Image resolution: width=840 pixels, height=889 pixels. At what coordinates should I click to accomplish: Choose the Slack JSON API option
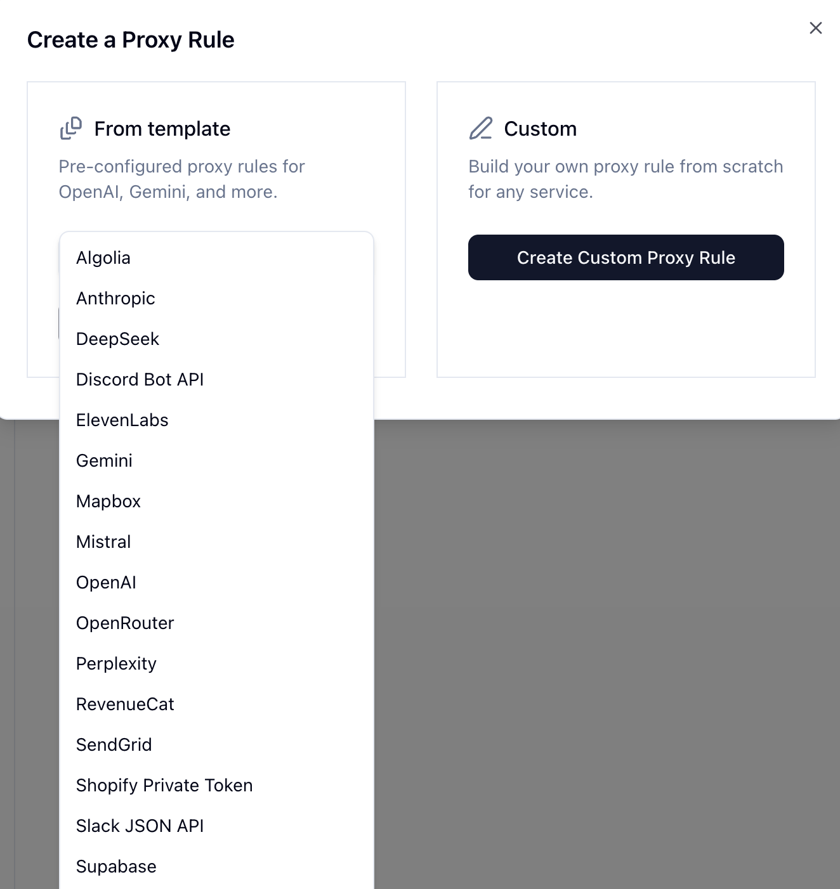click(140, 826)
